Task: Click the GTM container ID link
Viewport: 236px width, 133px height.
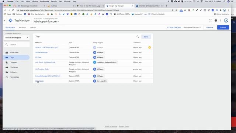Action: (174, 27)
